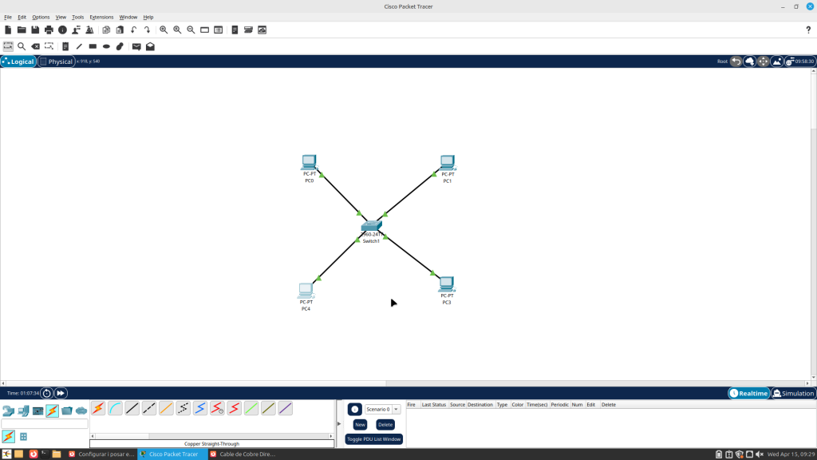Click the Inspect magnifier tool

[22, 46]
